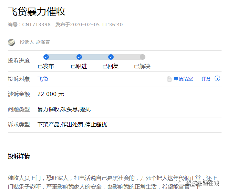Click the 已回复 progress label
This screenshot has height=193, width=226.
pyautogui.click(x=111, y=66)
